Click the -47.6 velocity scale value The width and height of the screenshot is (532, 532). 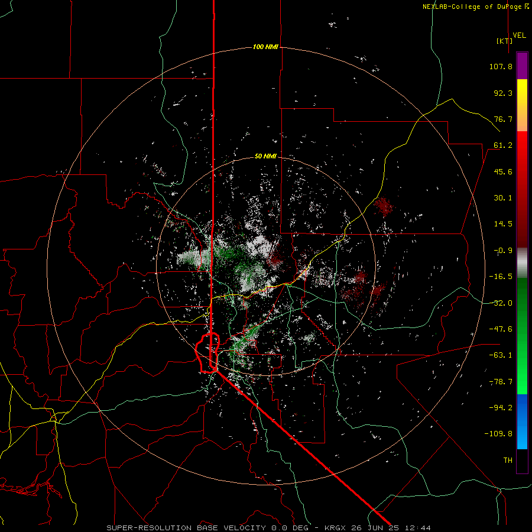(501, 329)
